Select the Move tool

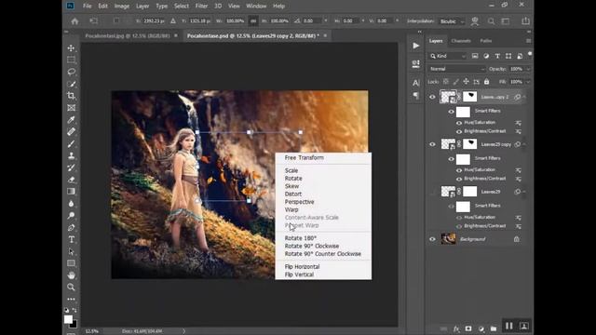click(71, 48)
